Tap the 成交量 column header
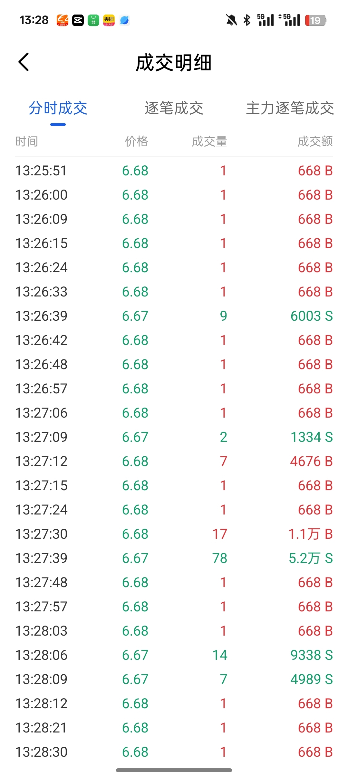 pos(209,141)
